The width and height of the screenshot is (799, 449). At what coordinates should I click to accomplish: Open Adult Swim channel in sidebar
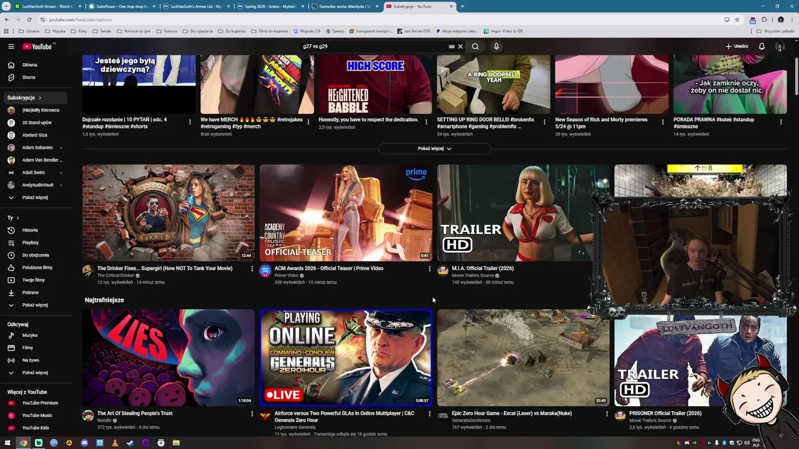tap(33, 173)
